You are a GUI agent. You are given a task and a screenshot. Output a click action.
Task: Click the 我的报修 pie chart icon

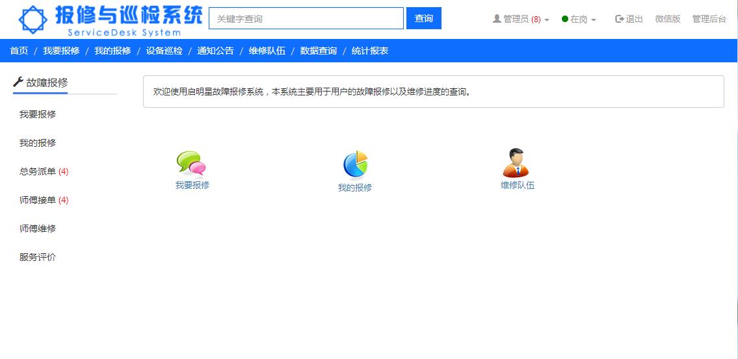coord(356,164)
